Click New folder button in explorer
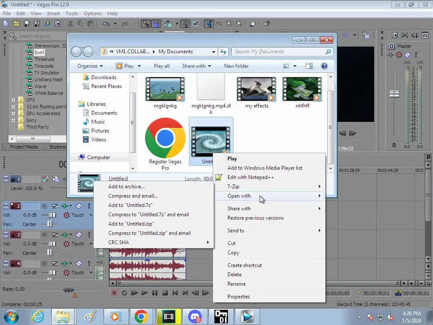Image resolution: width=433 pixels, height=325 pixels. [236, 66]
